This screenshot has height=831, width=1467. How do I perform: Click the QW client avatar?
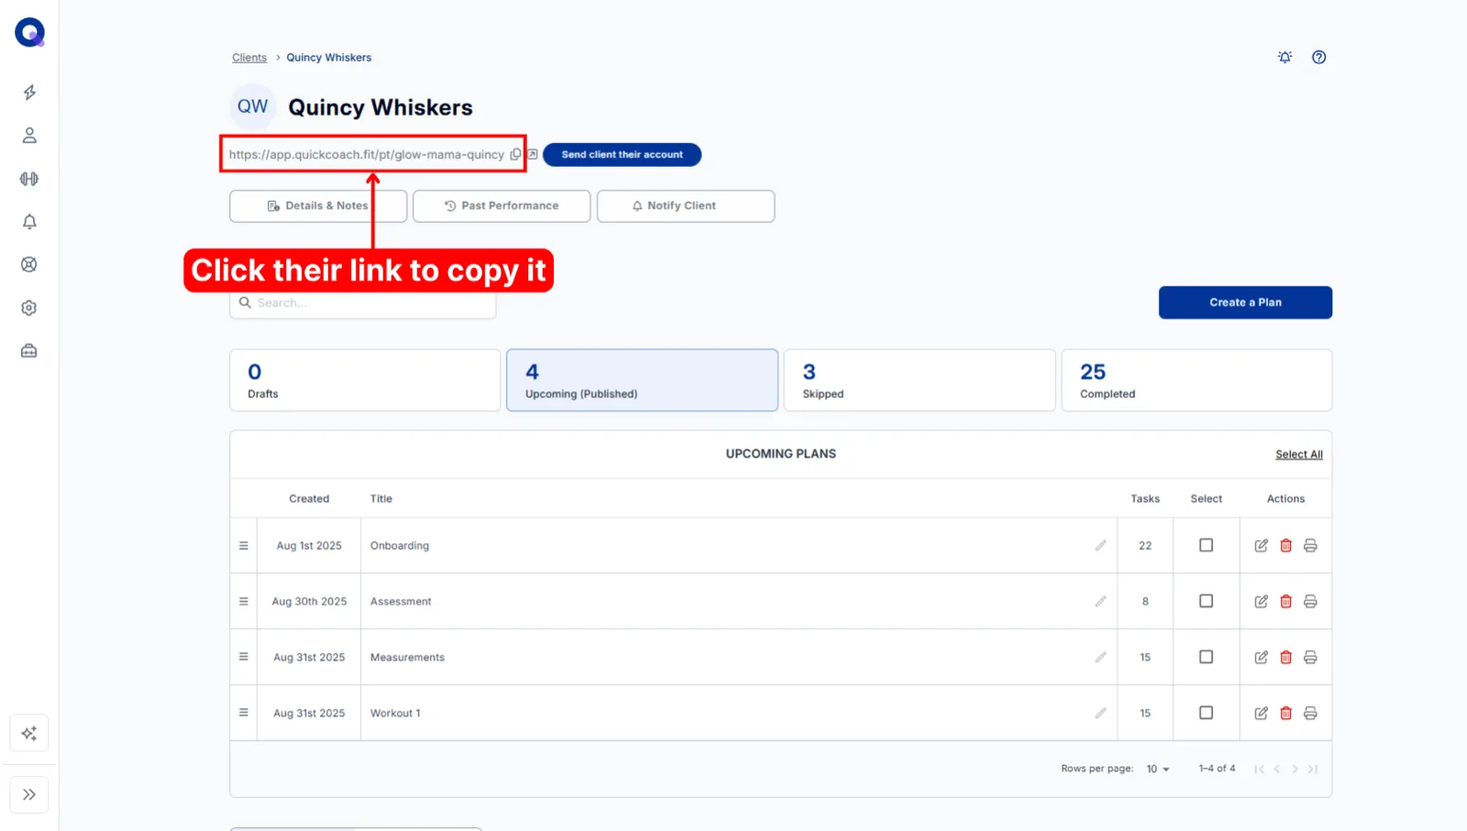coord(253,106)
